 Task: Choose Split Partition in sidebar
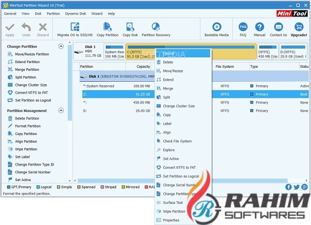coord(22,77)
